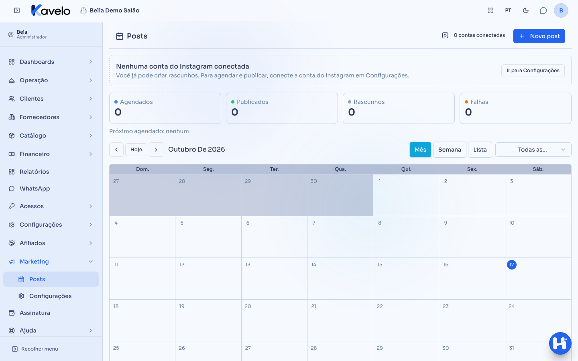Expand the Afiliados menu
Screen dimensions: 578x361
click(x=51, y=243)
